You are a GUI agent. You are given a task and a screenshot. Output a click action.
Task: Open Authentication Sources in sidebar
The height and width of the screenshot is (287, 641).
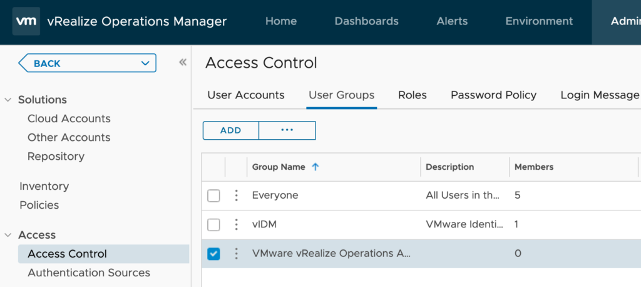(89, 273)
